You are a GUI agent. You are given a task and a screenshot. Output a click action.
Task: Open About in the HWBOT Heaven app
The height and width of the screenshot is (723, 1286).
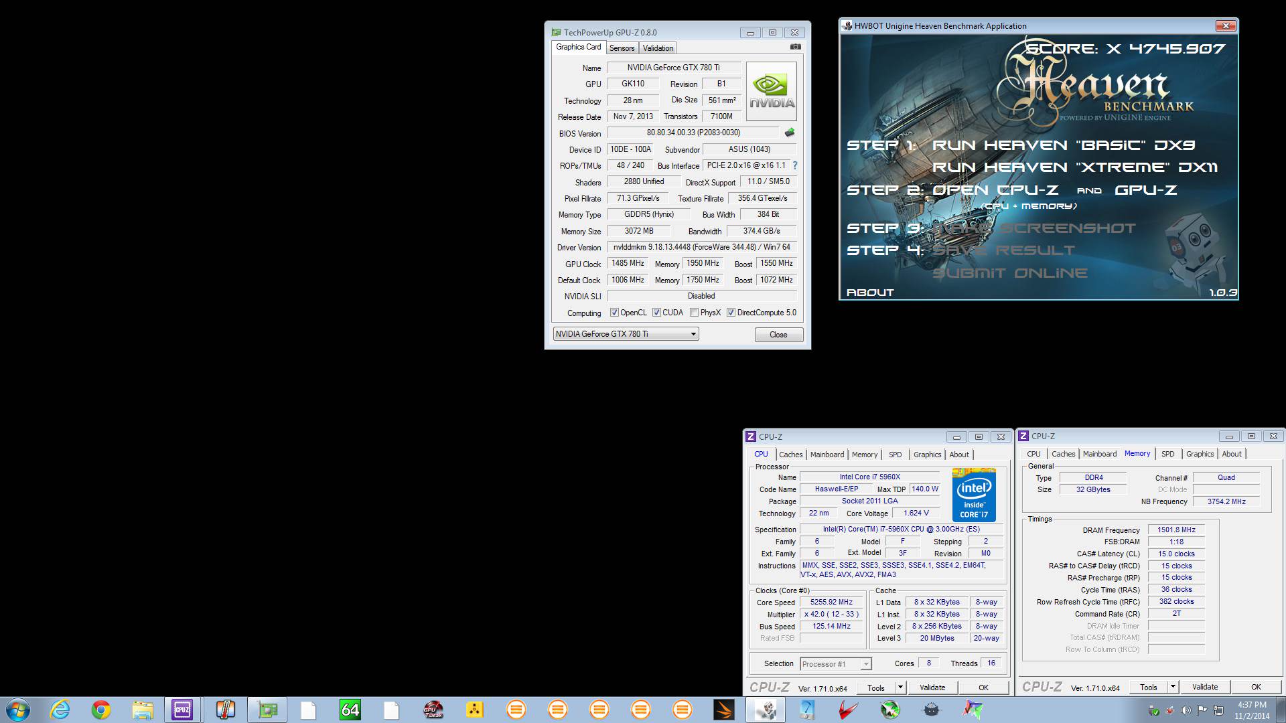(870, 293)
